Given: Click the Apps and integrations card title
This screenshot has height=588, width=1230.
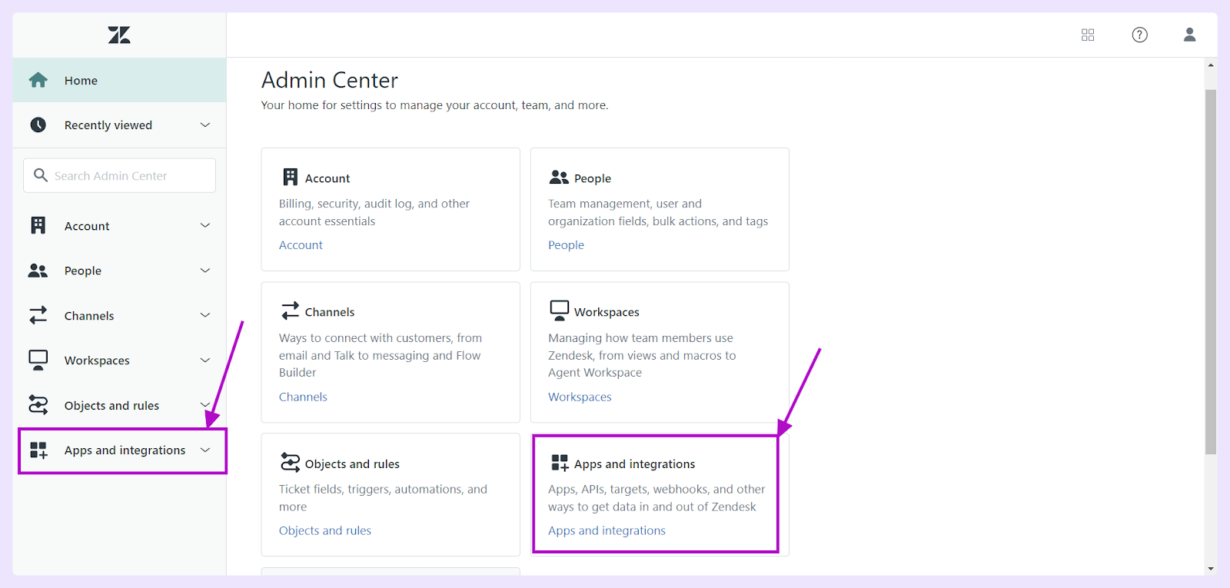Looking at the screenshot, I should pyautogui.click(x=634, y=464).
